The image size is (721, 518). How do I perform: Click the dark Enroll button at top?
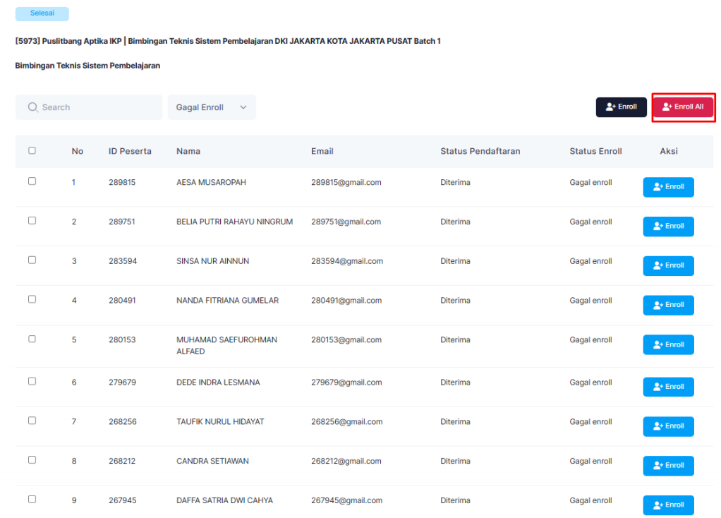[621, 107]
